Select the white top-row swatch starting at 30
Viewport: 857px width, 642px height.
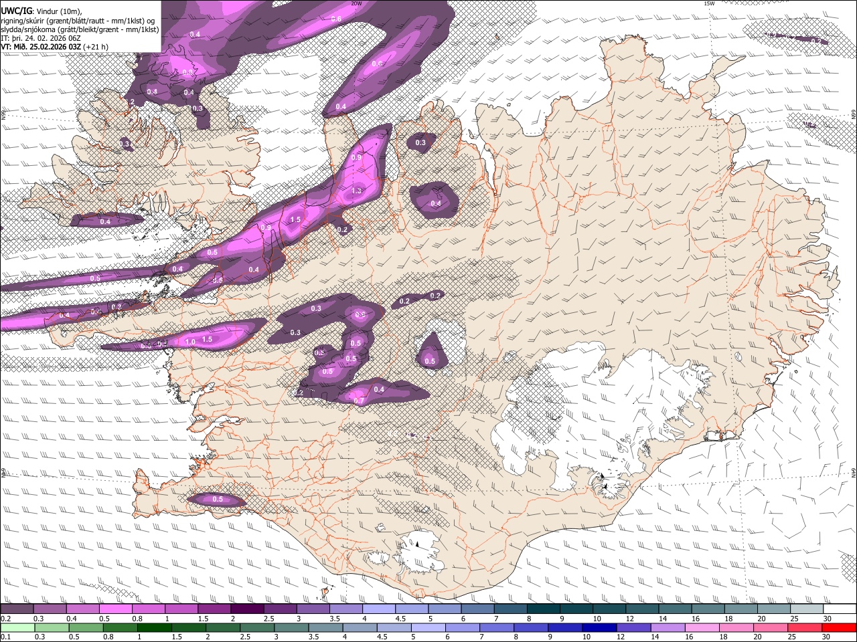point(840,609)
